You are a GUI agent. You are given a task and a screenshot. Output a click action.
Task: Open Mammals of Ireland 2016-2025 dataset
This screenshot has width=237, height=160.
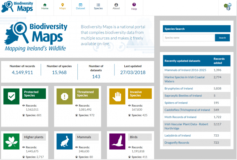click(185, 70)
